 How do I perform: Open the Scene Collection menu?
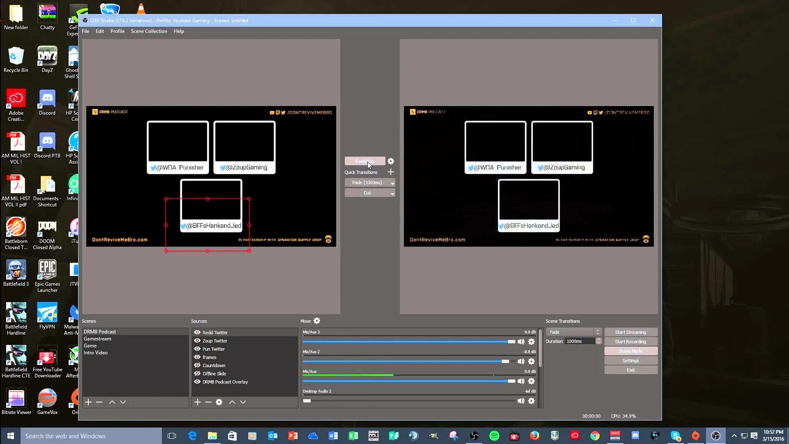pos(149,31)
